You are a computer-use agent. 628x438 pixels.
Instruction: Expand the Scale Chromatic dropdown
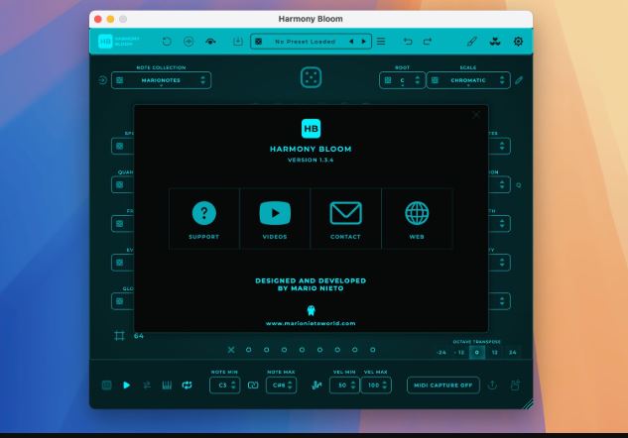468,80
